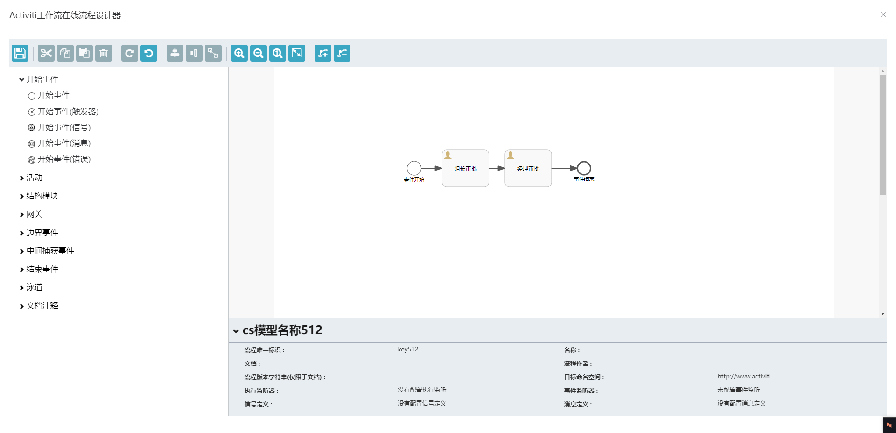Click the orange flag icon in corner
Image resolution: width=896 pixels, height=433 pixels.
[889, 425]
